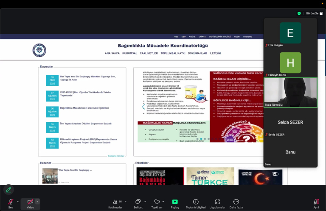The height and width of the screenshot is (211, 326).
Task: Click the green annotation pencil icon
Action: click(8, 189)
